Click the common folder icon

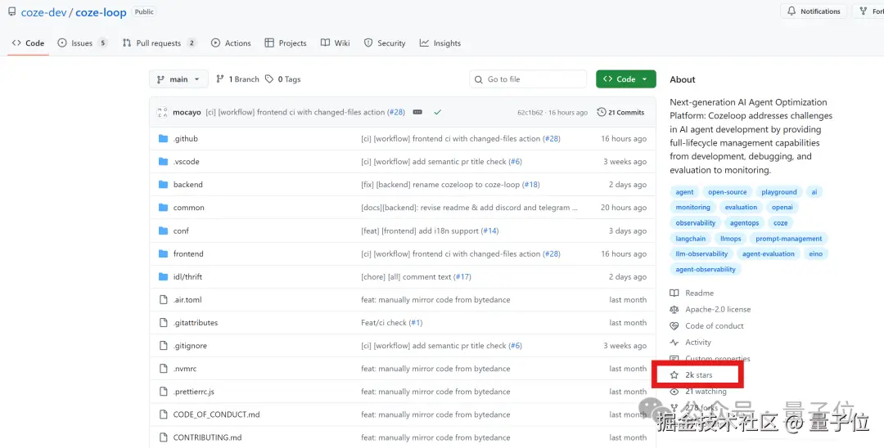pyautogui.click(x=164, y=208)
